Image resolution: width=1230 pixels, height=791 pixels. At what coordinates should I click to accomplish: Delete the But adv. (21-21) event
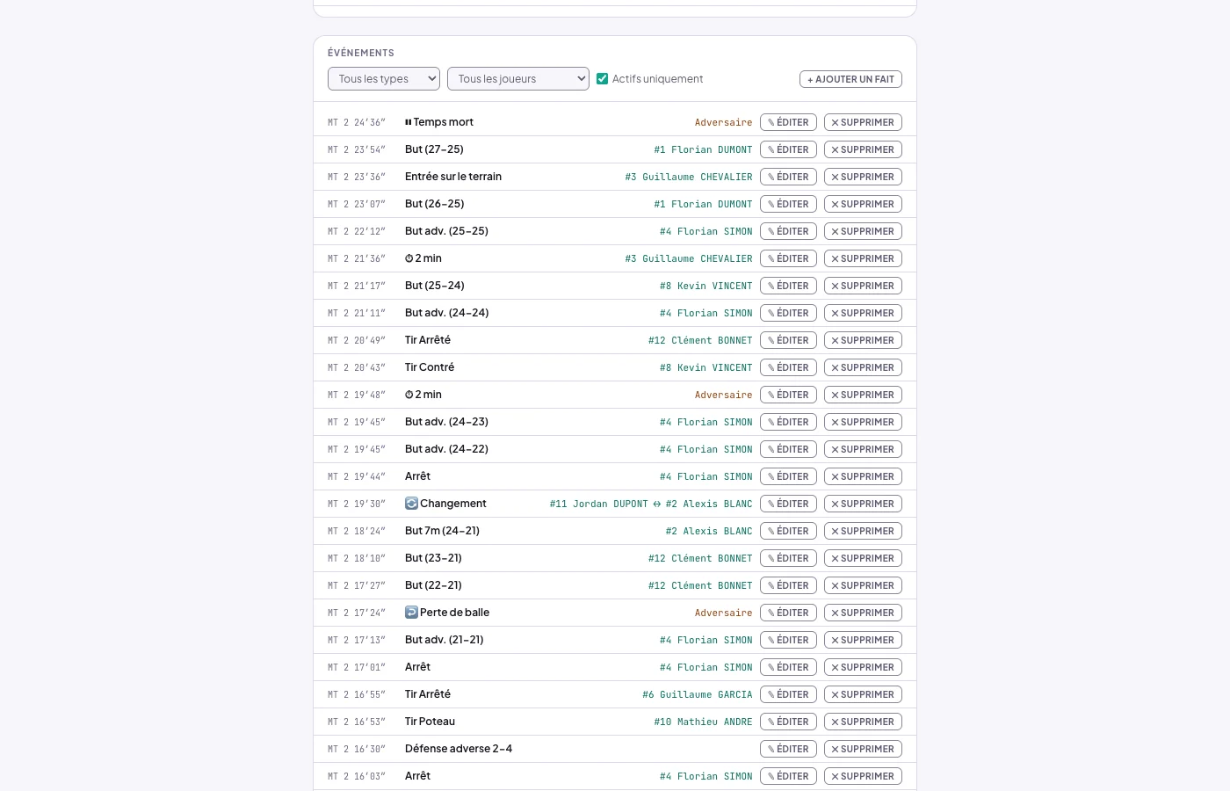pos(863,640)
